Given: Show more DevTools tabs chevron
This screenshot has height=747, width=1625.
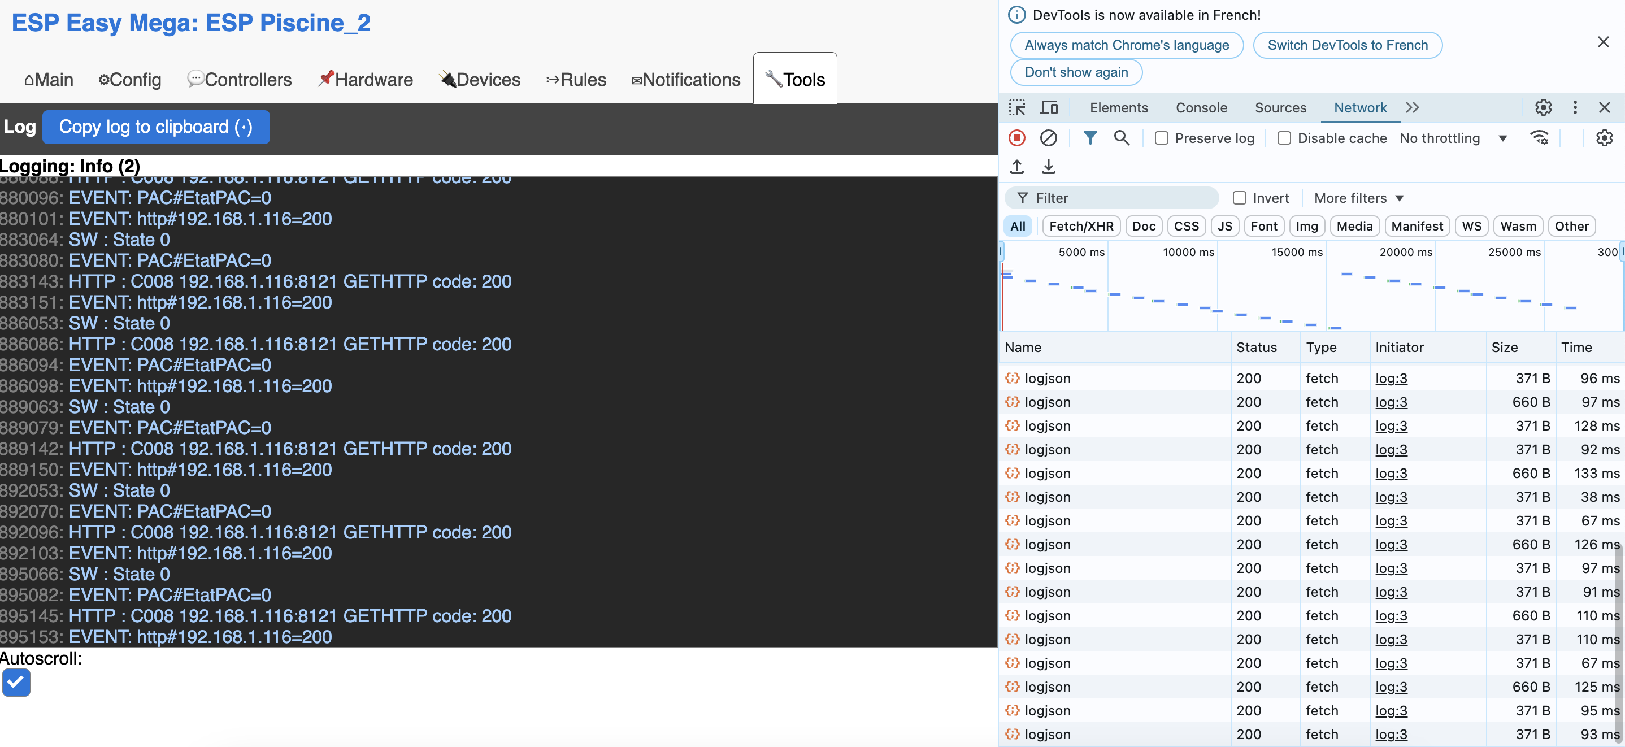Looking at the screenshot, I should coord(1412,107).
